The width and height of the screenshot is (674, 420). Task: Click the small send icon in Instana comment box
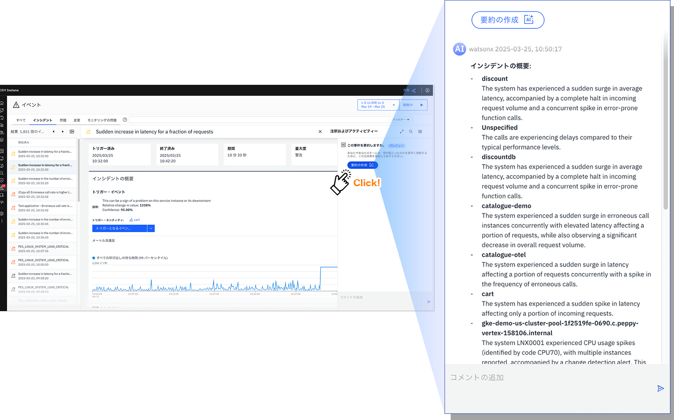429,302
